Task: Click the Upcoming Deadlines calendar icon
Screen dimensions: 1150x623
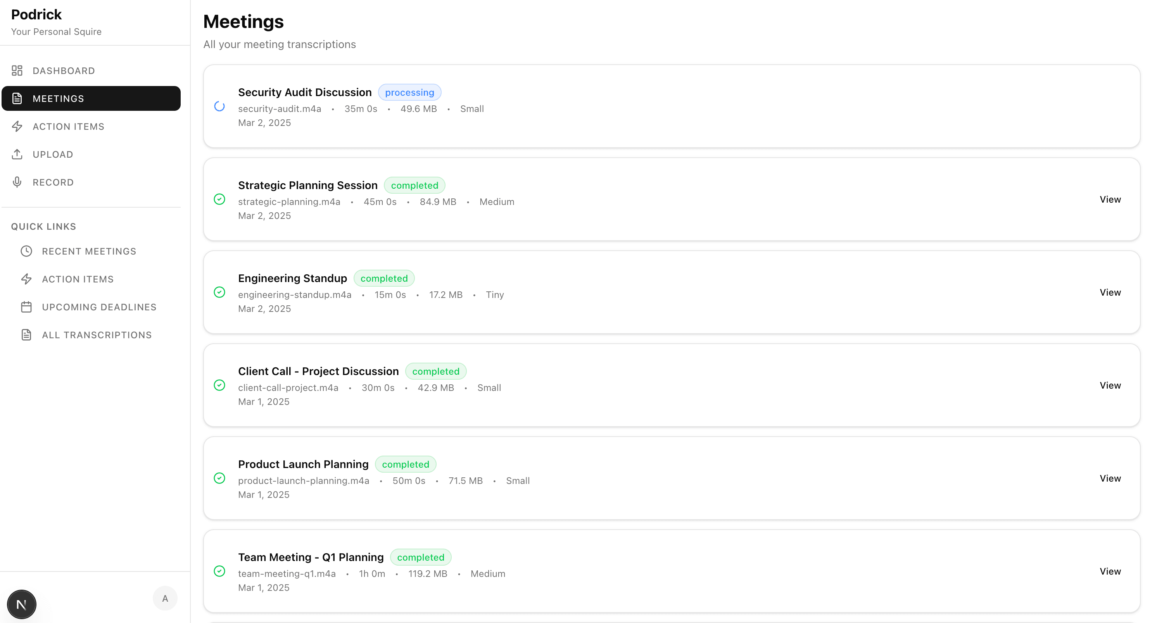Action: [x=26, y=307]
